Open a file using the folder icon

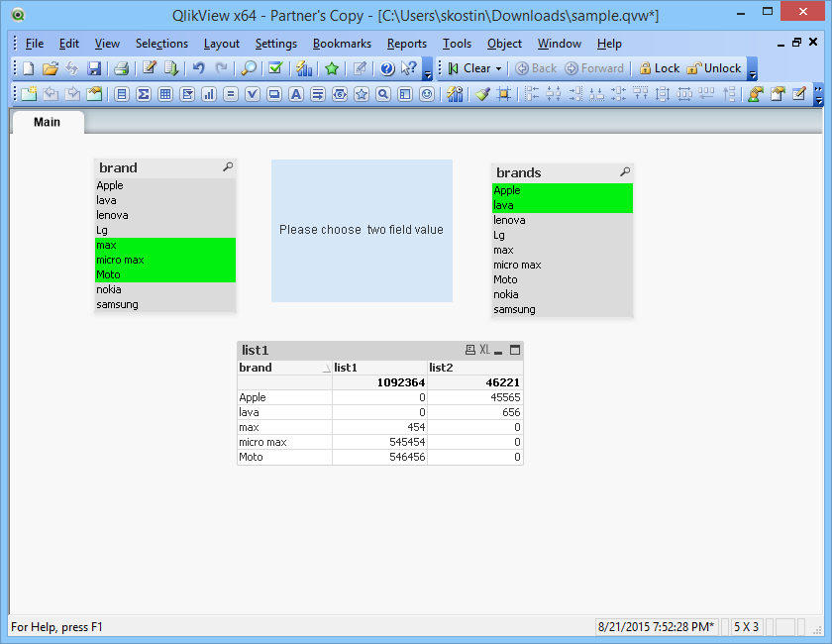51,68
